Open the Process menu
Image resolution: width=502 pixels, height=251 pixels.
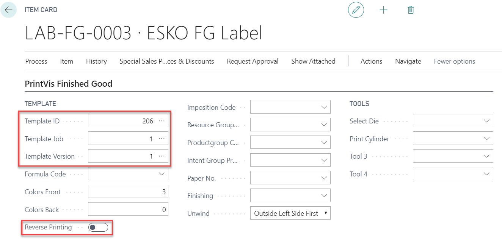pos(36,61)
